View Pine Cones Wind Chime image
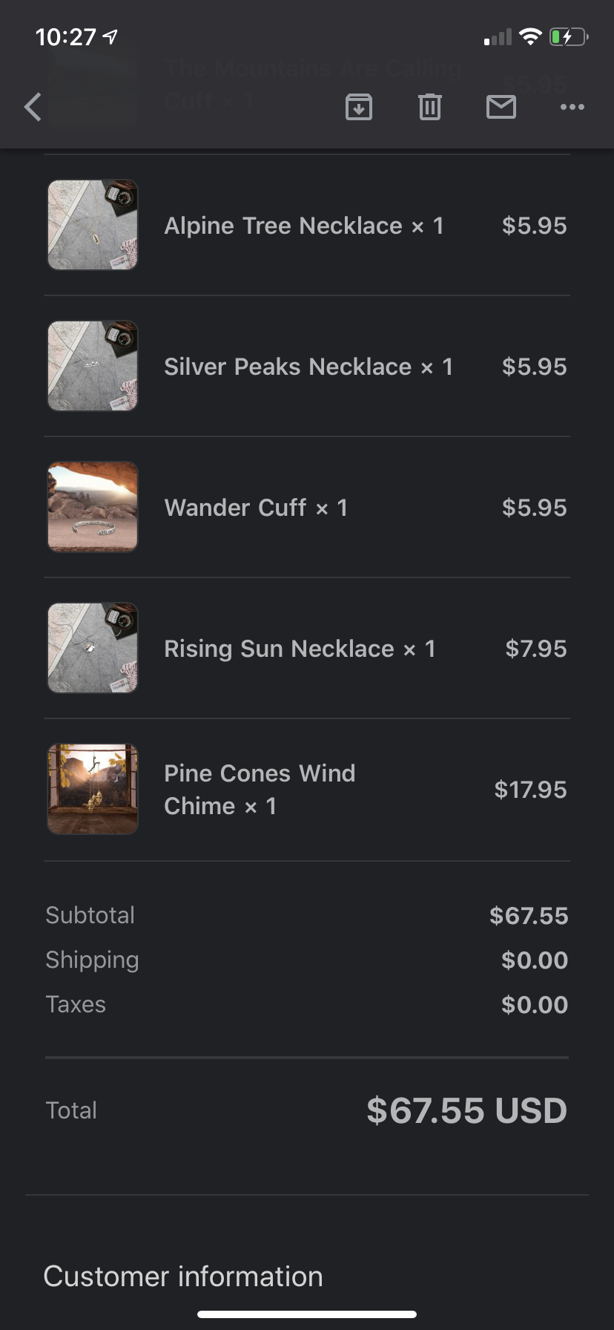This screenshot has height=1330, width=614. [x=93, y=789]
